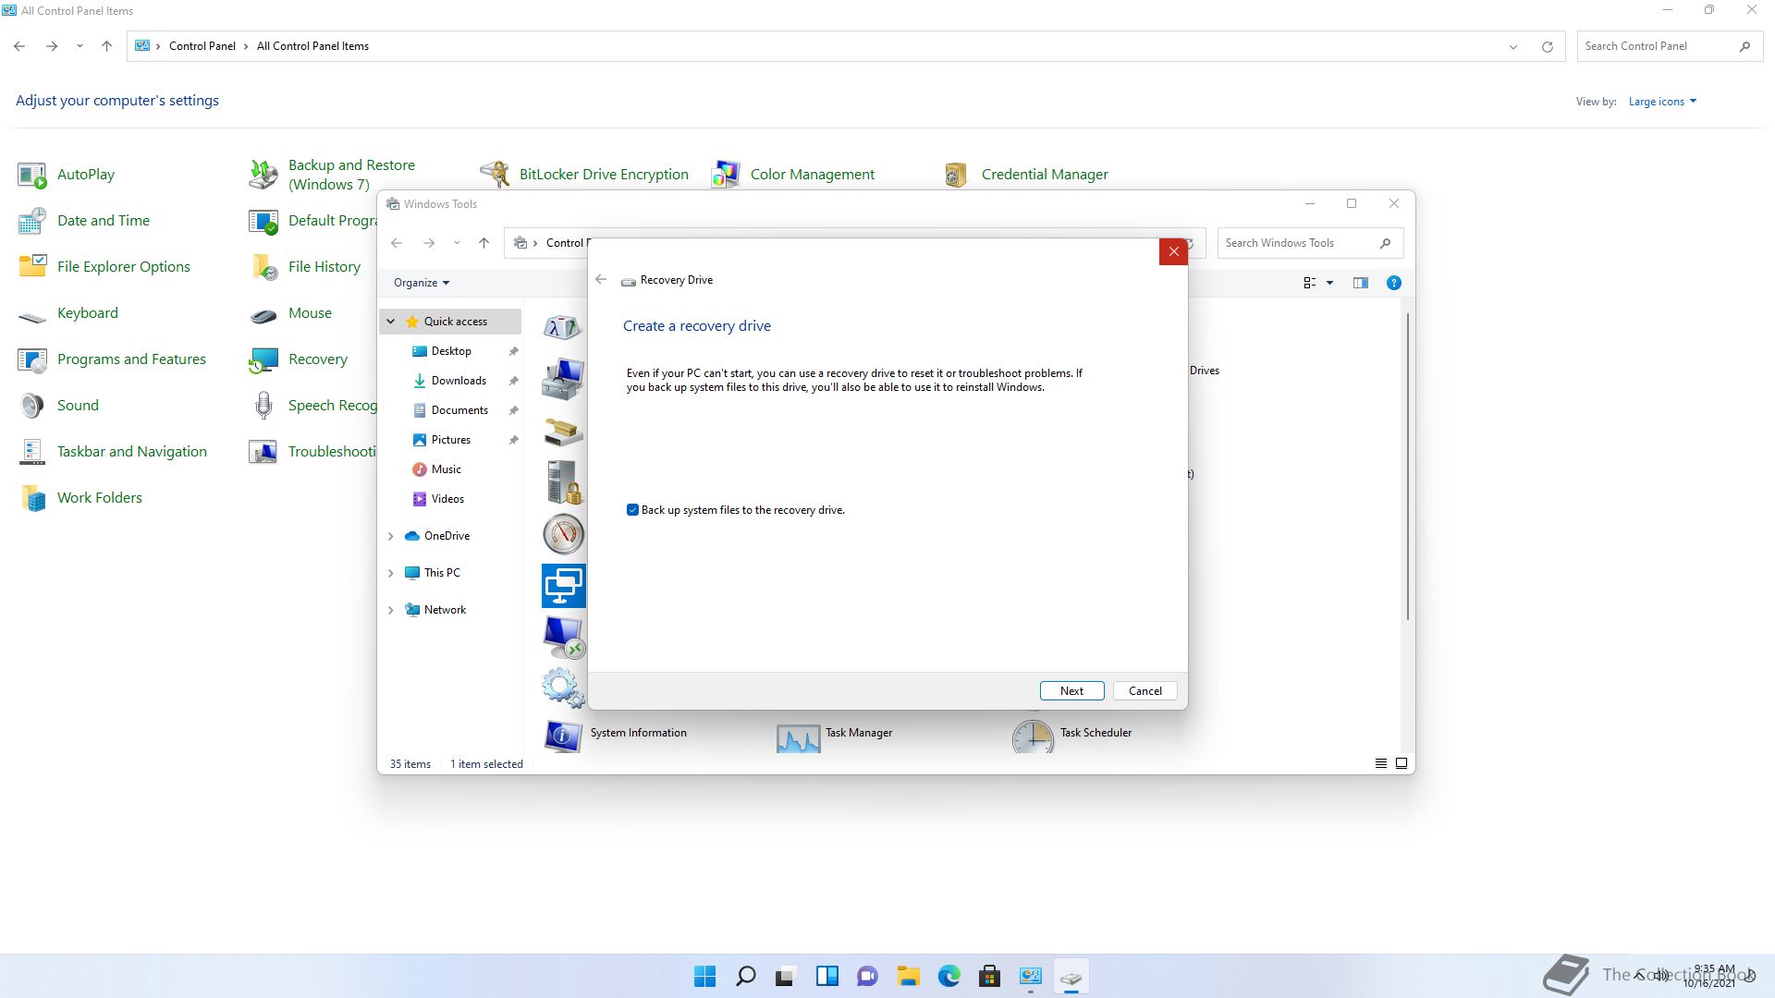Viewport: 1775px width, 998px height.
Task: Open Credential Manager item
Action: click(x=1025, y=175)
